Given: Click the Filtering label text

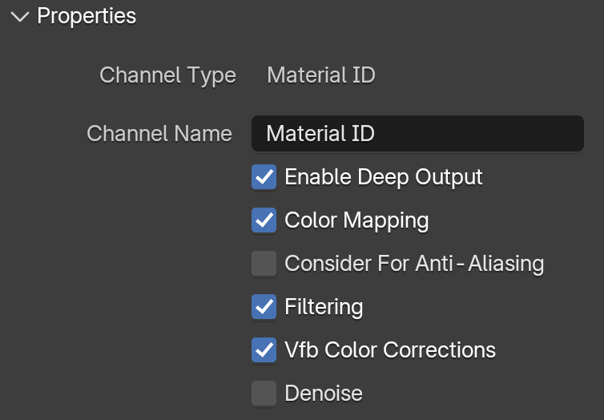Looking at the screenshot, I should tap(324, 308).
